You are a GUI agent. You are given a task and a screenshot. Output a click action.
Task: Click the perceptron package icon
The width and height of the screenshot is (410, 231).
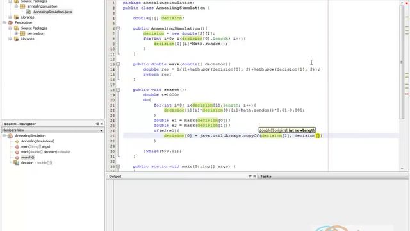pyautogui.click(x=23, y=33)
